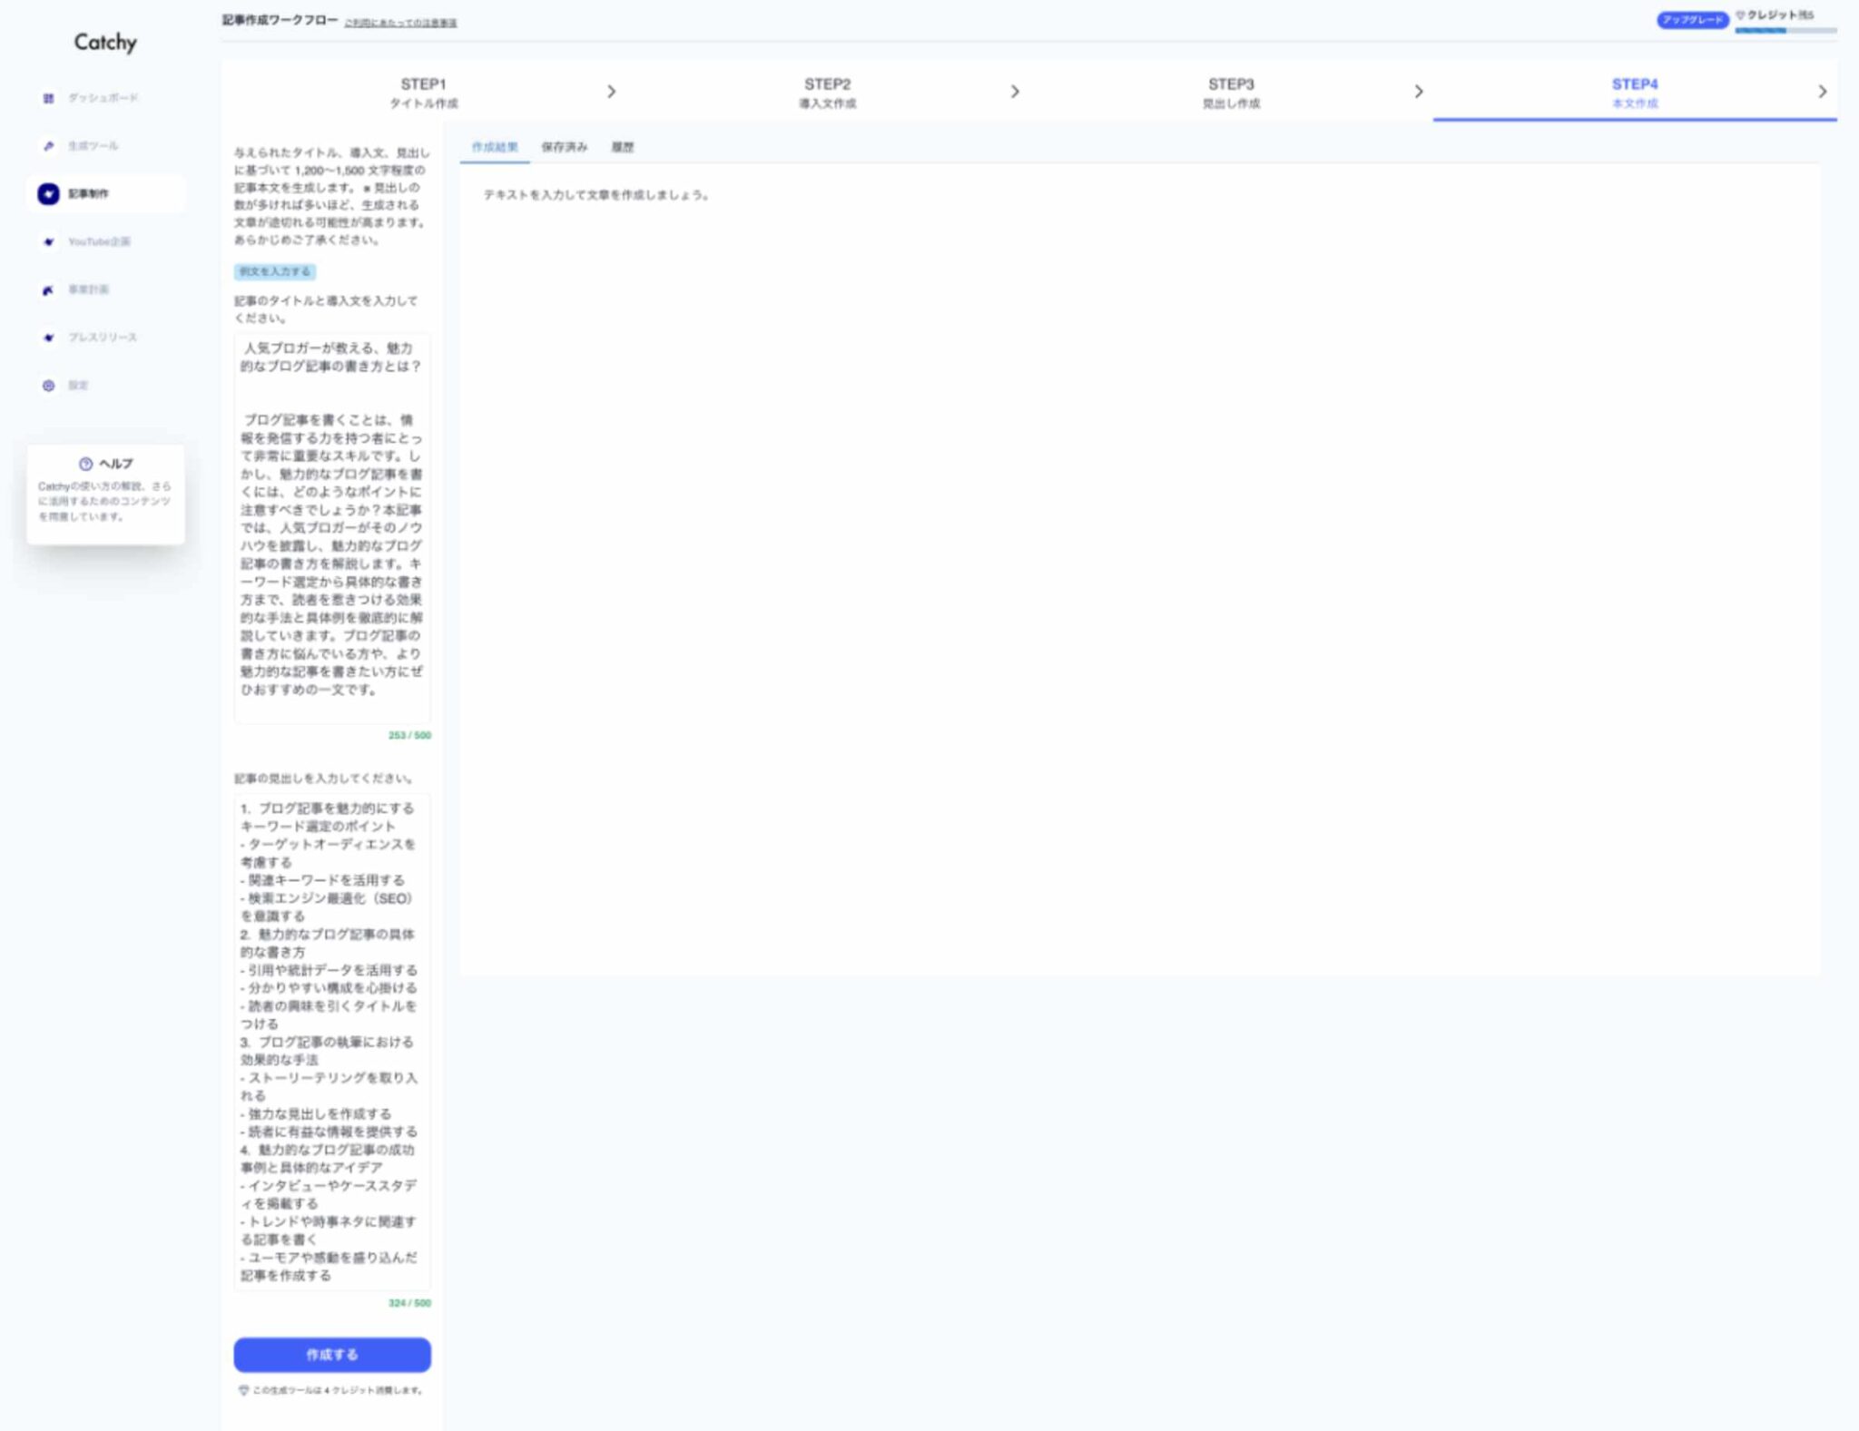
Task: Click the chevron after STEP4
Action: coord(1822,92)
